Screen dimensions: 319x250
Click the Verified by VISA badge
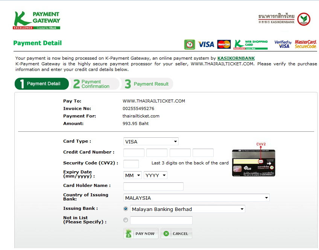click(283, 44)
